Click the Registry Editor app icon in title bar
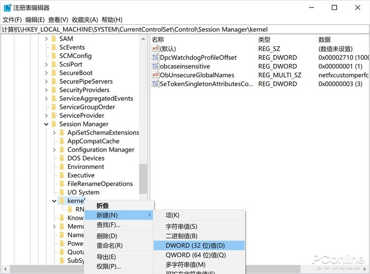Screen dimensions: 370x274 point(7,7)
